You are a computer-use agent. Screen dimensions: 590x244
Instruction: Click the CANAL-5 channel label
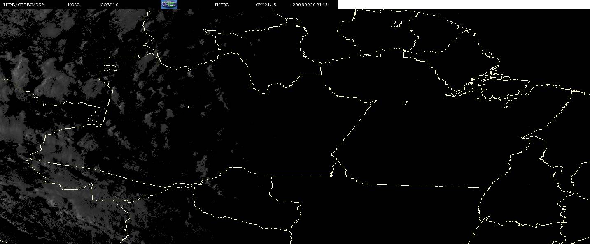(x=266, y=5)
